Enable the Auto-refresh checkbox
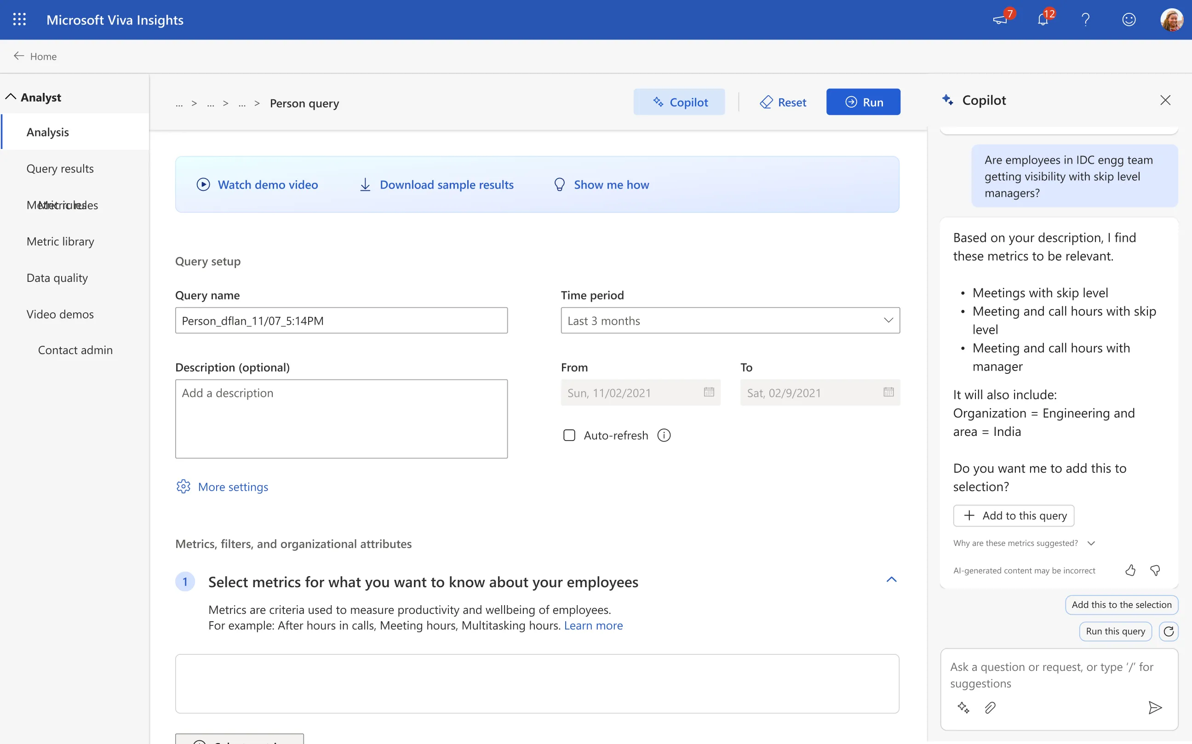The image size is (1192, 744). point(569,435)
